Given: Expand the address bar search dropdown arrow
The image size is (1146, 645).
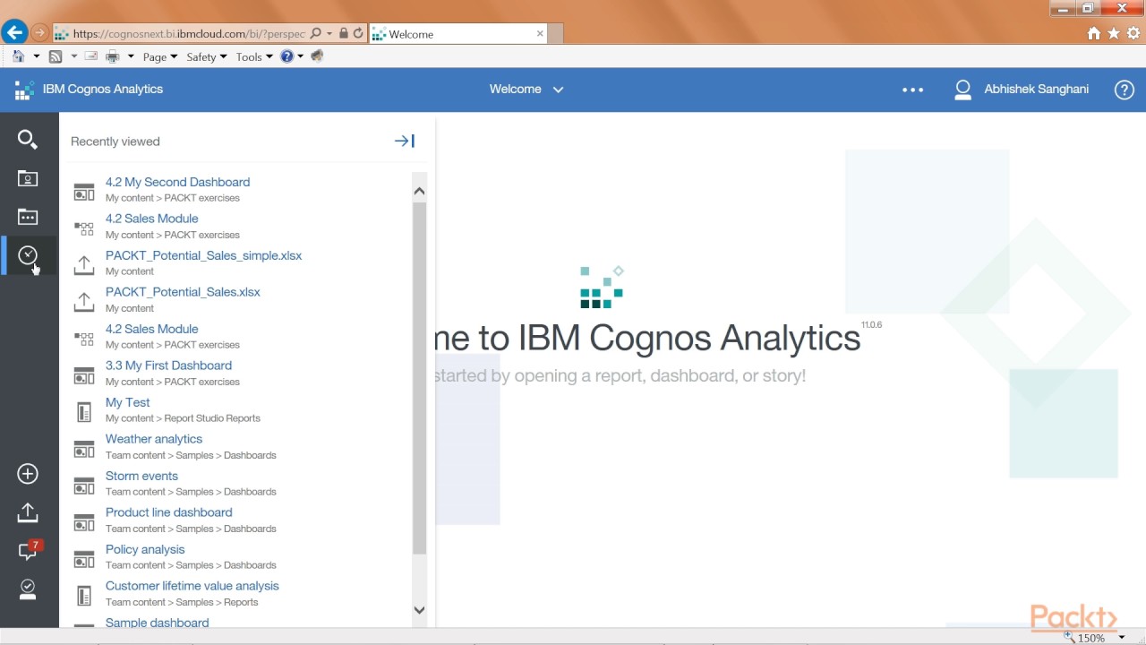Looking at the screenshot, I should pyautogui.click(x=329, y=34).
